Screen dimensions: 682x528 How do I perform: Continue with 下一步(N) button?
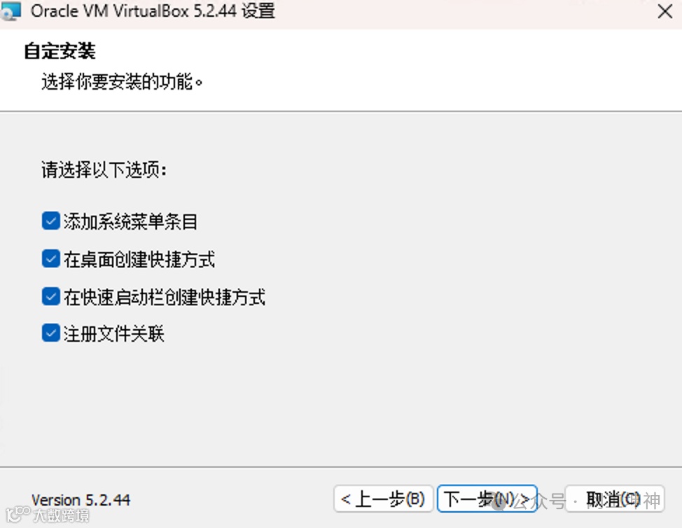coord(487,499)
